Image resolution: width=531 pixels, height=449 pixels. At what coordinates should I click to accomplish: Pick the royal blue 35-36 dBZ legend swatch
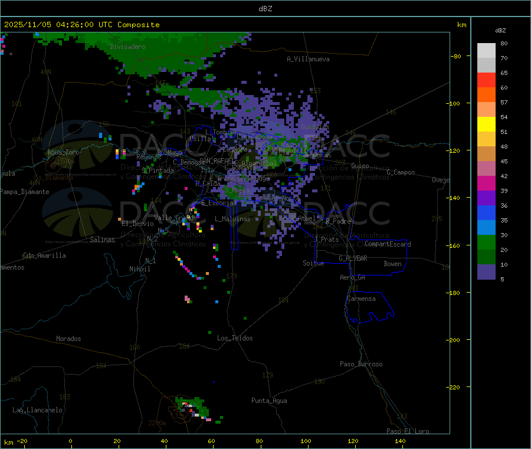pyautogui.click(x=486, y=212)
